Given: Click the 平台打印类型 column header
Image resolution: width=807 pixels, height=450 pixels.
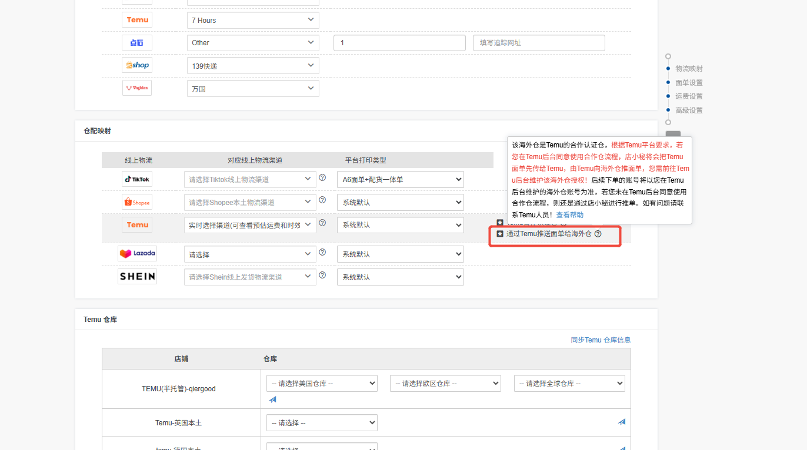Looking at the screenshot, I should (x=366, y=160).
